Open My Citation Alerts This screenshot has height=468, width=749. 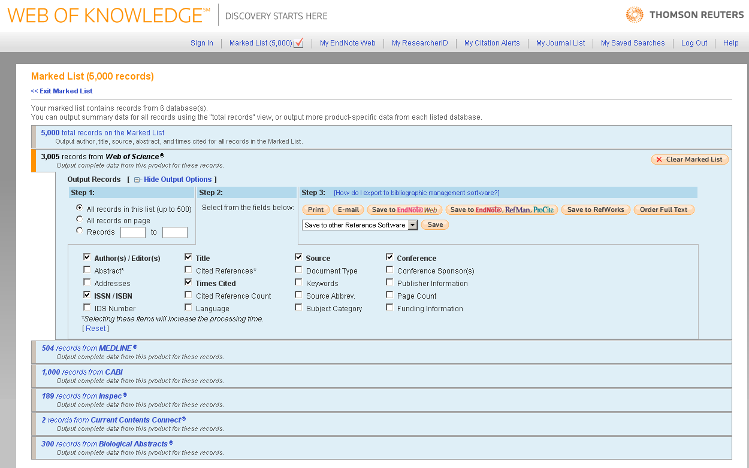pyautogui.click(x=492, y=43)
